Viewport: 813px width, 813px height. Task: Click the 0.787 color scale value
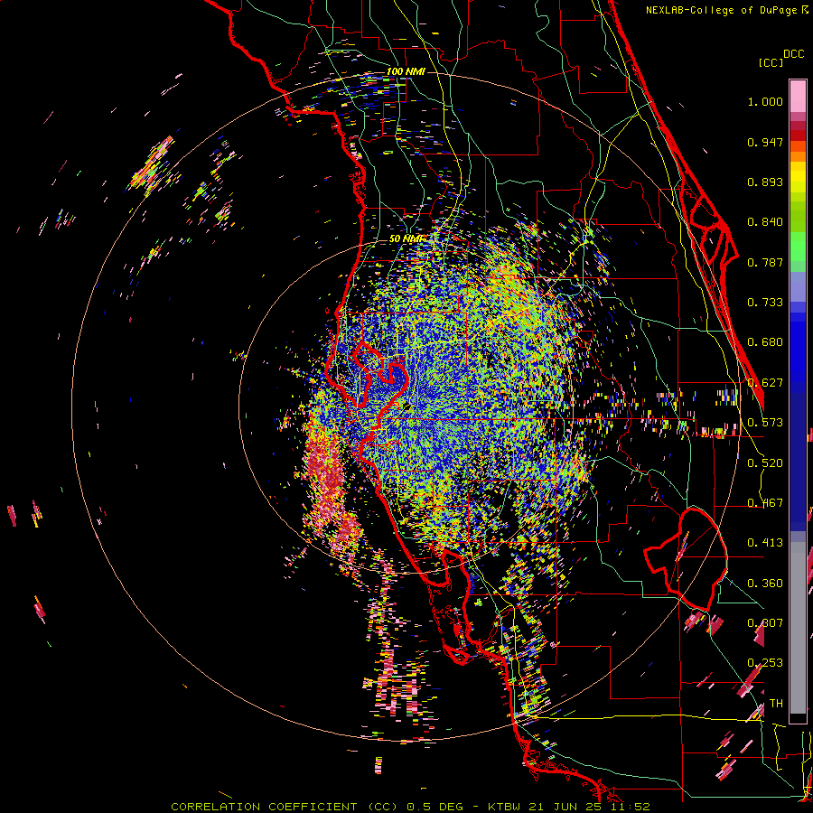point(765,262)
